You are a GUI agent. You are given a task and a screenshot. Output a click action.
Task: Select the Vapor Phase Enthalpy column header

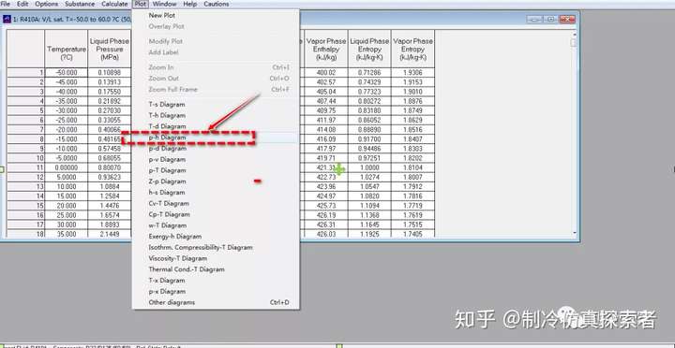(x=326, y=49)
